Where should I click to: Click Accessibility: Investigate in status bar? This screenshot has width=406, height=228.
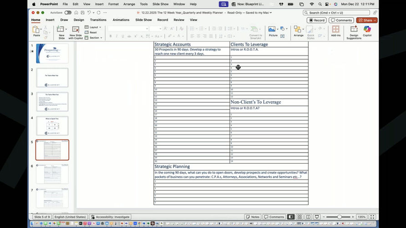(x=110, y=217)
